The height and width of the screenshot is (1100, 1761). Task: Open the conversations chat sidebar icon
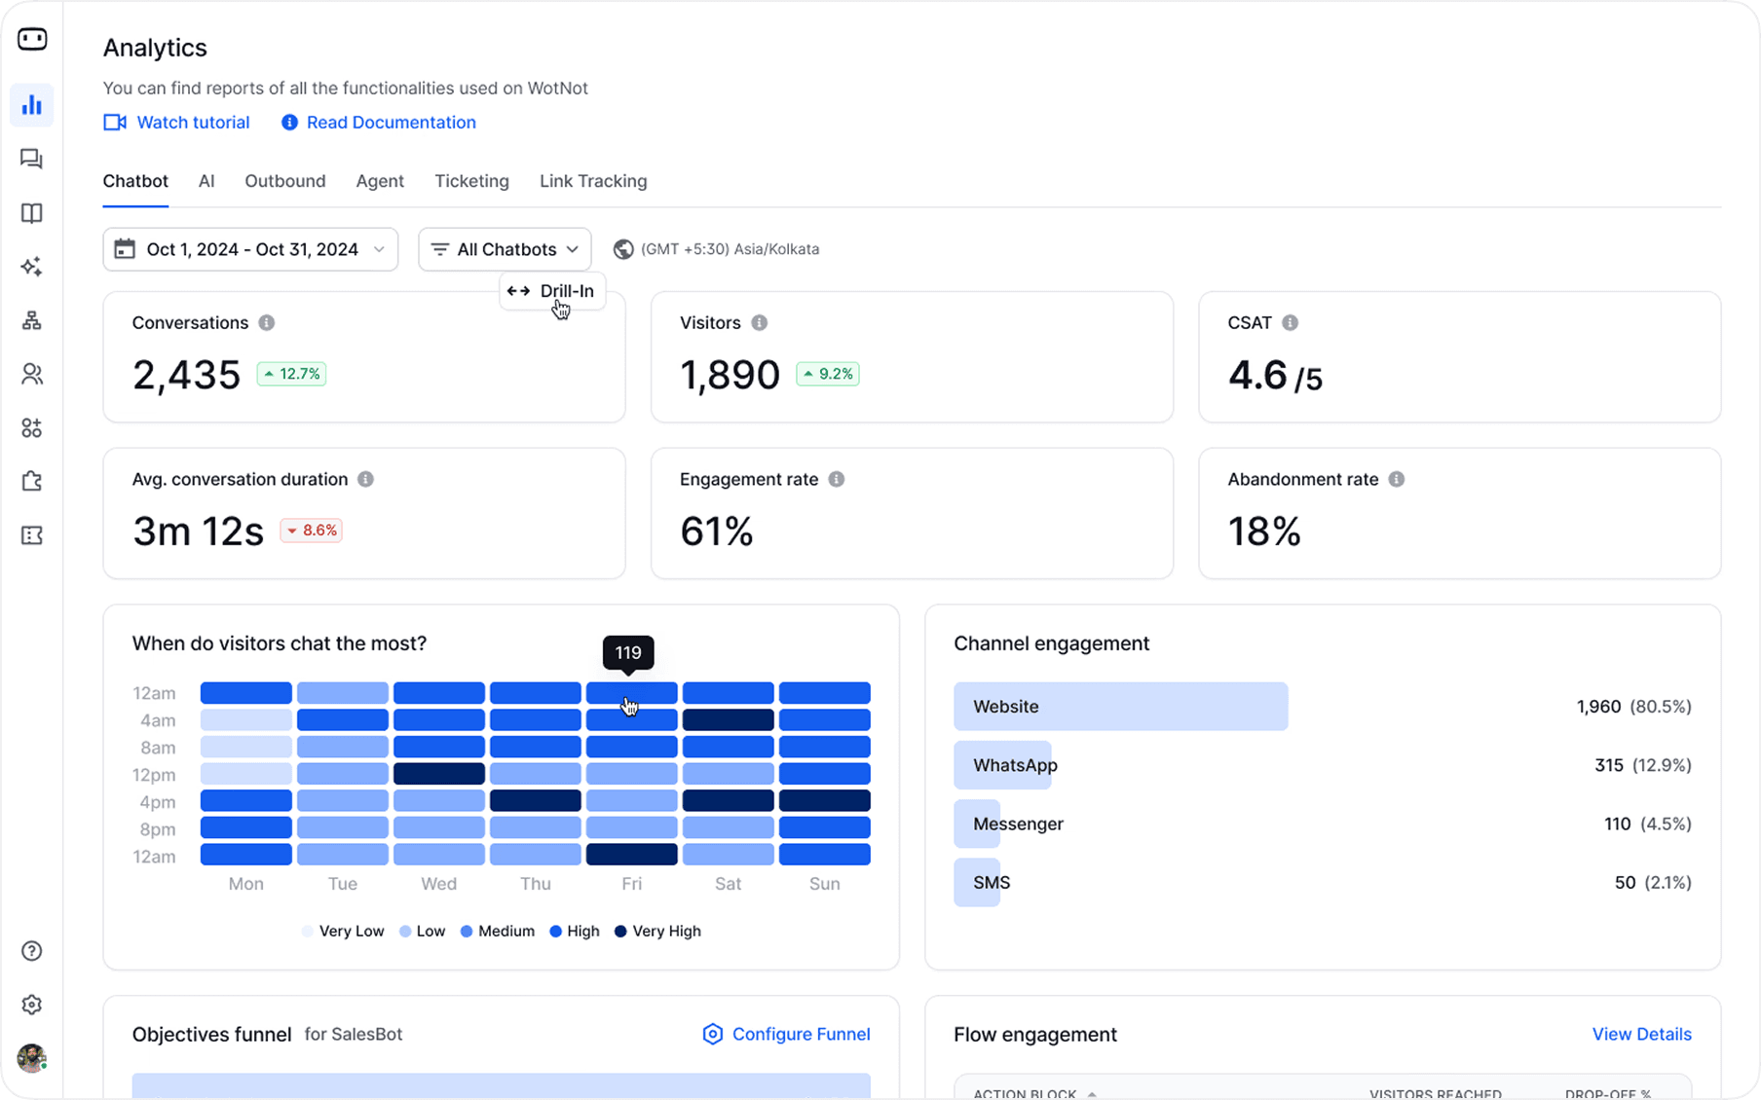(32, 159)
